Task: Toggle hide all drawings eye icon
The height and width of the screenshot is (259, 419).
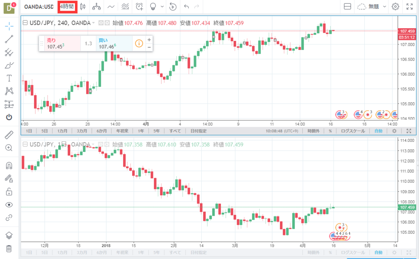Action: 9,205
